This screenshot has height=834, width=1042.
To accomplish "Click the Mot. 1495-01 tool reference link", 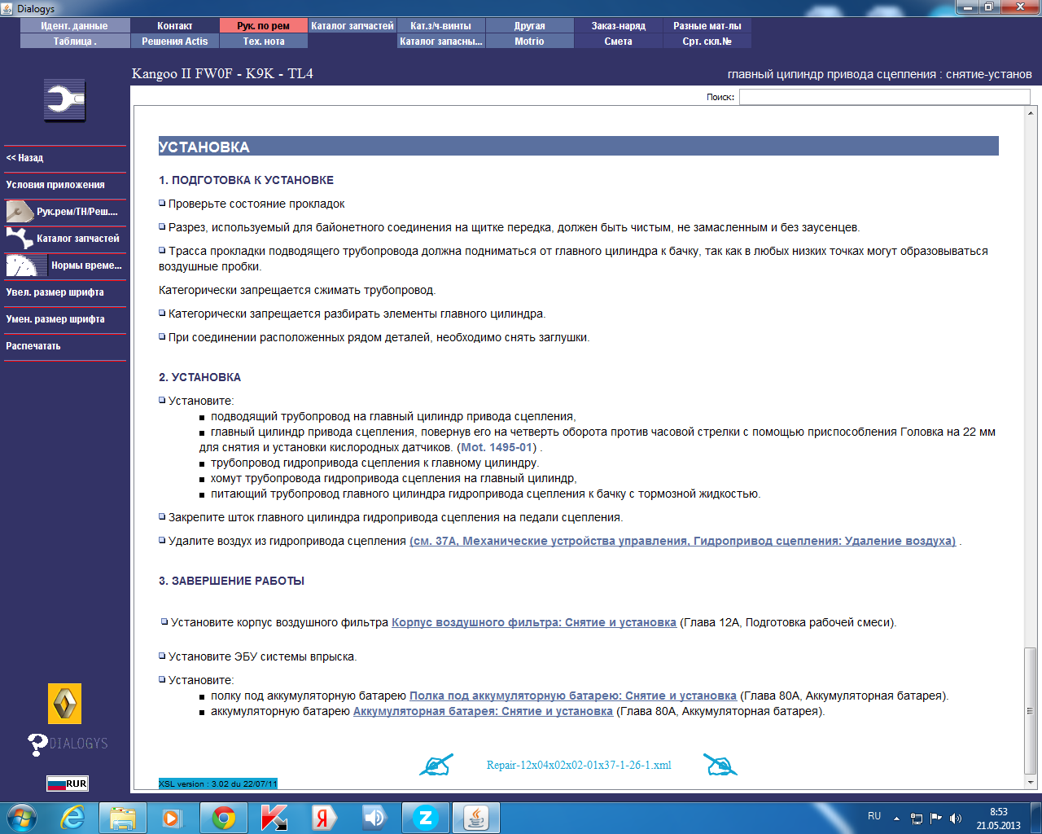I will [497, 447].
